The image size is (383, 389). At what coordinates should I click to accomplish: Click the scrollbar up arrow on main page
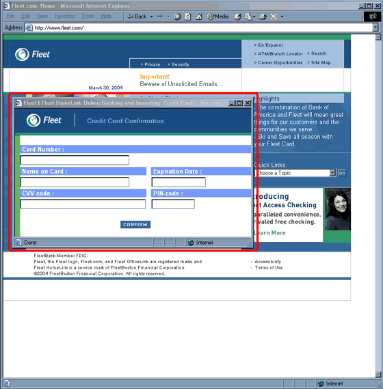pyautogui.click(x=378, y=38)
